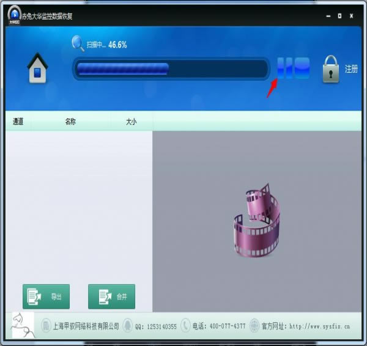Click the app logo in title bar
This screenshot has width=367, height=346.
click(x=14, y=15)
